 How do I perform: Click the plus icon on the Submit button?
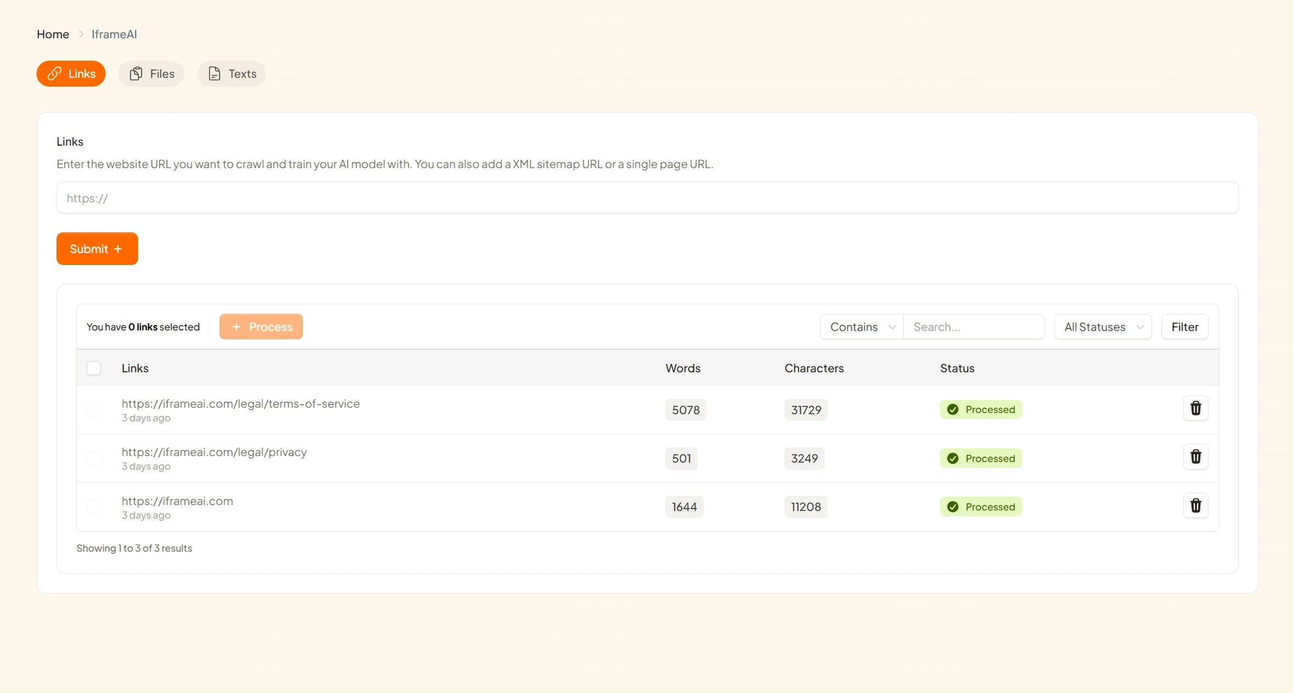pos(118,249)
